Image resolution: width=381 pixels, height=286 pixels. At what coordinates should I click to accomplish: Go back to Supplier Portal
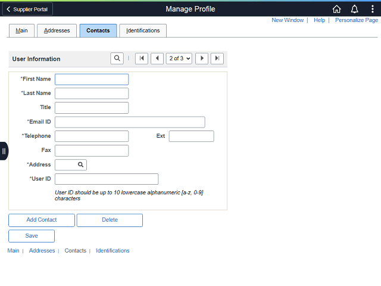(27, 10)
